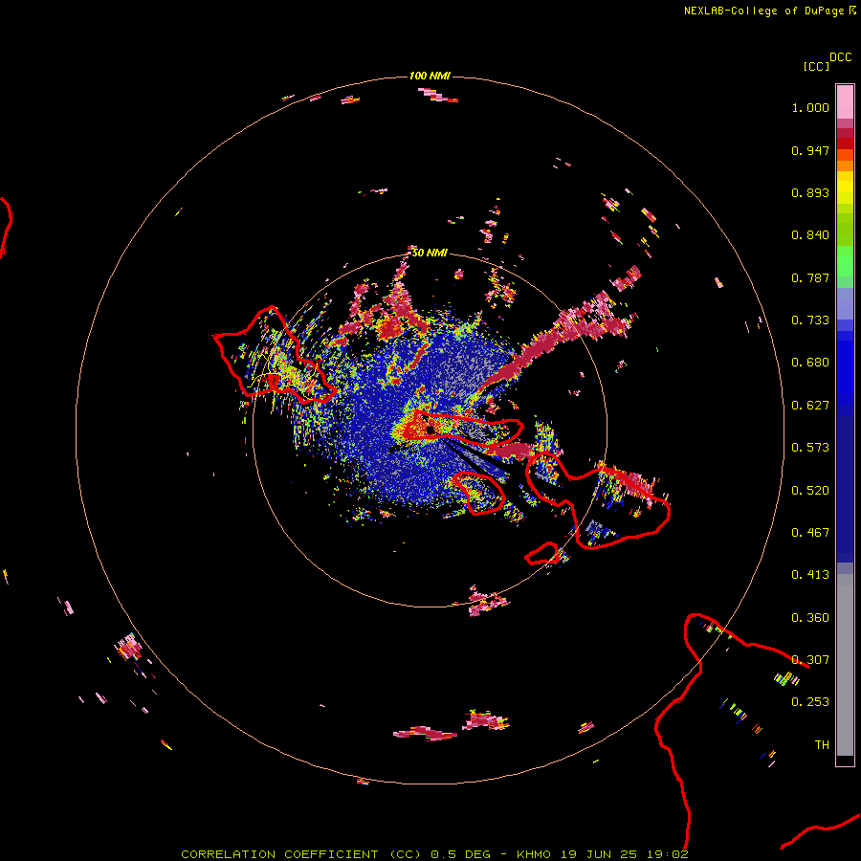Click the 0.893 scale value
The width and height of the screenshot is (861, 861).
810,192
